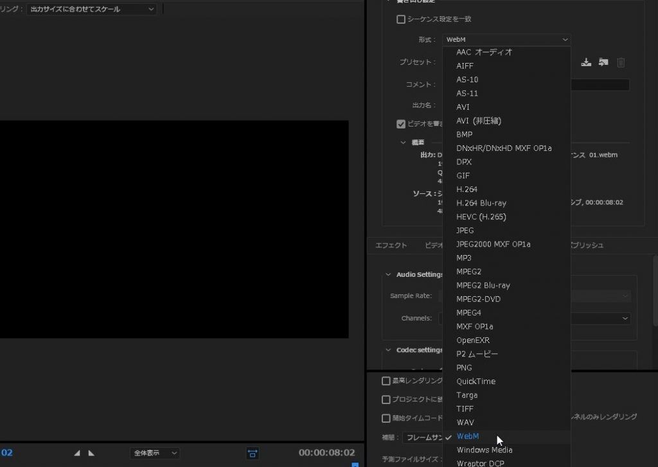Select H.264 from the format list
658x467 pixels.
pos(467,189)
